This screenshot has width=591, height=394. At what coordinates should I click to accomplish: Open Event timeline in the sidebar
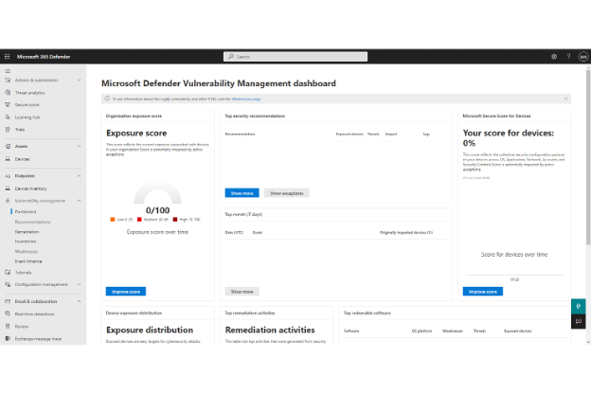coord(28,261)
